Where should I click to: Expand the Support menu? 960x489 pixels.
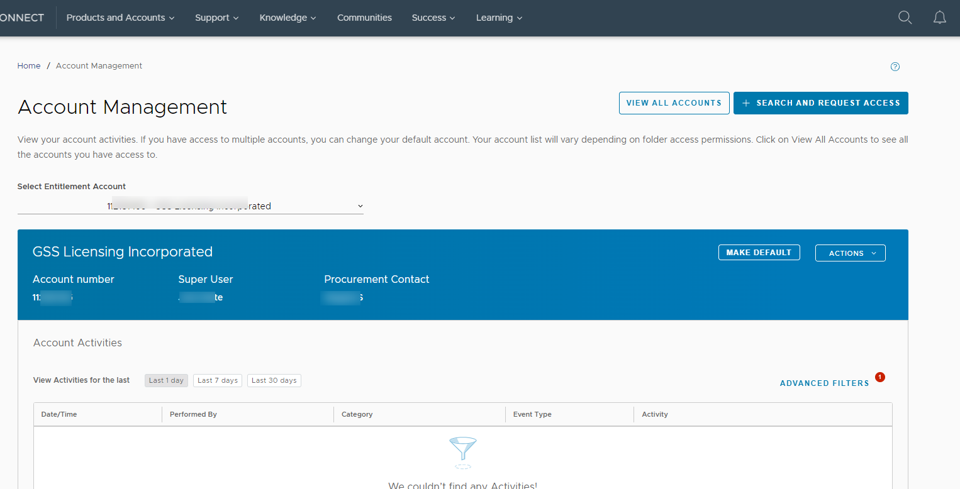[217, 18]
